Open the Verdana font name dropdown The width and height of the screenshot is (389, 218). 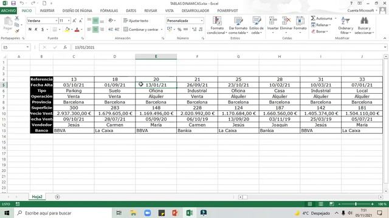pos(57,21)
